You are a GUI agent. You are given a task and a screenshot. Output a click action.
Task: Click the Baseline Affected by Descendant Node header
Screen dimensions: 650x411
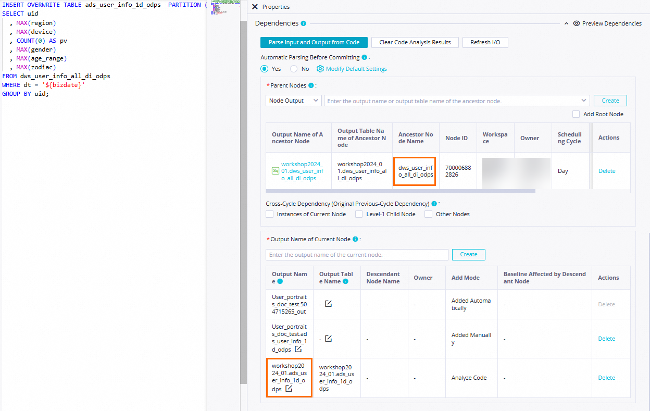click(545, 278)
